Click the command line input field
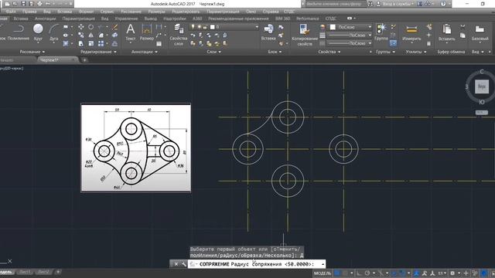This screenshot has width=495, height=278. tap(257, 264)
